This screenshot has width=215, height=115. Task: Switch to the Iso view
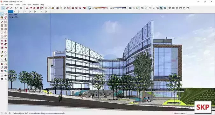click(170, 8)
